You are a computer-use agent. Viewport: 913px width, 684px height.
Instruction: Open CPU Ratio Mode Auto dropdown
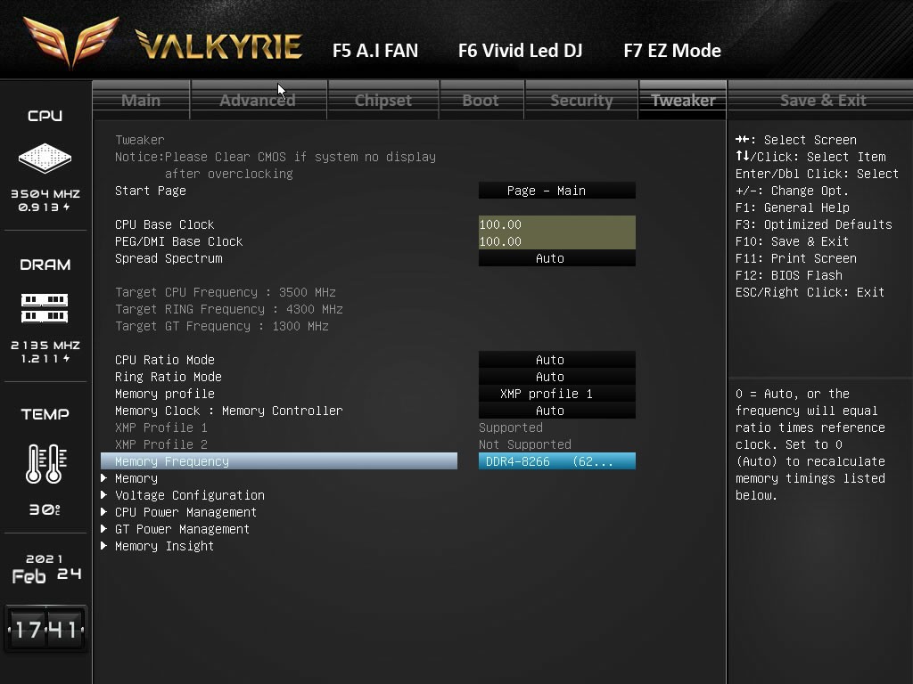pyautogui.click(x=556, y=360)
